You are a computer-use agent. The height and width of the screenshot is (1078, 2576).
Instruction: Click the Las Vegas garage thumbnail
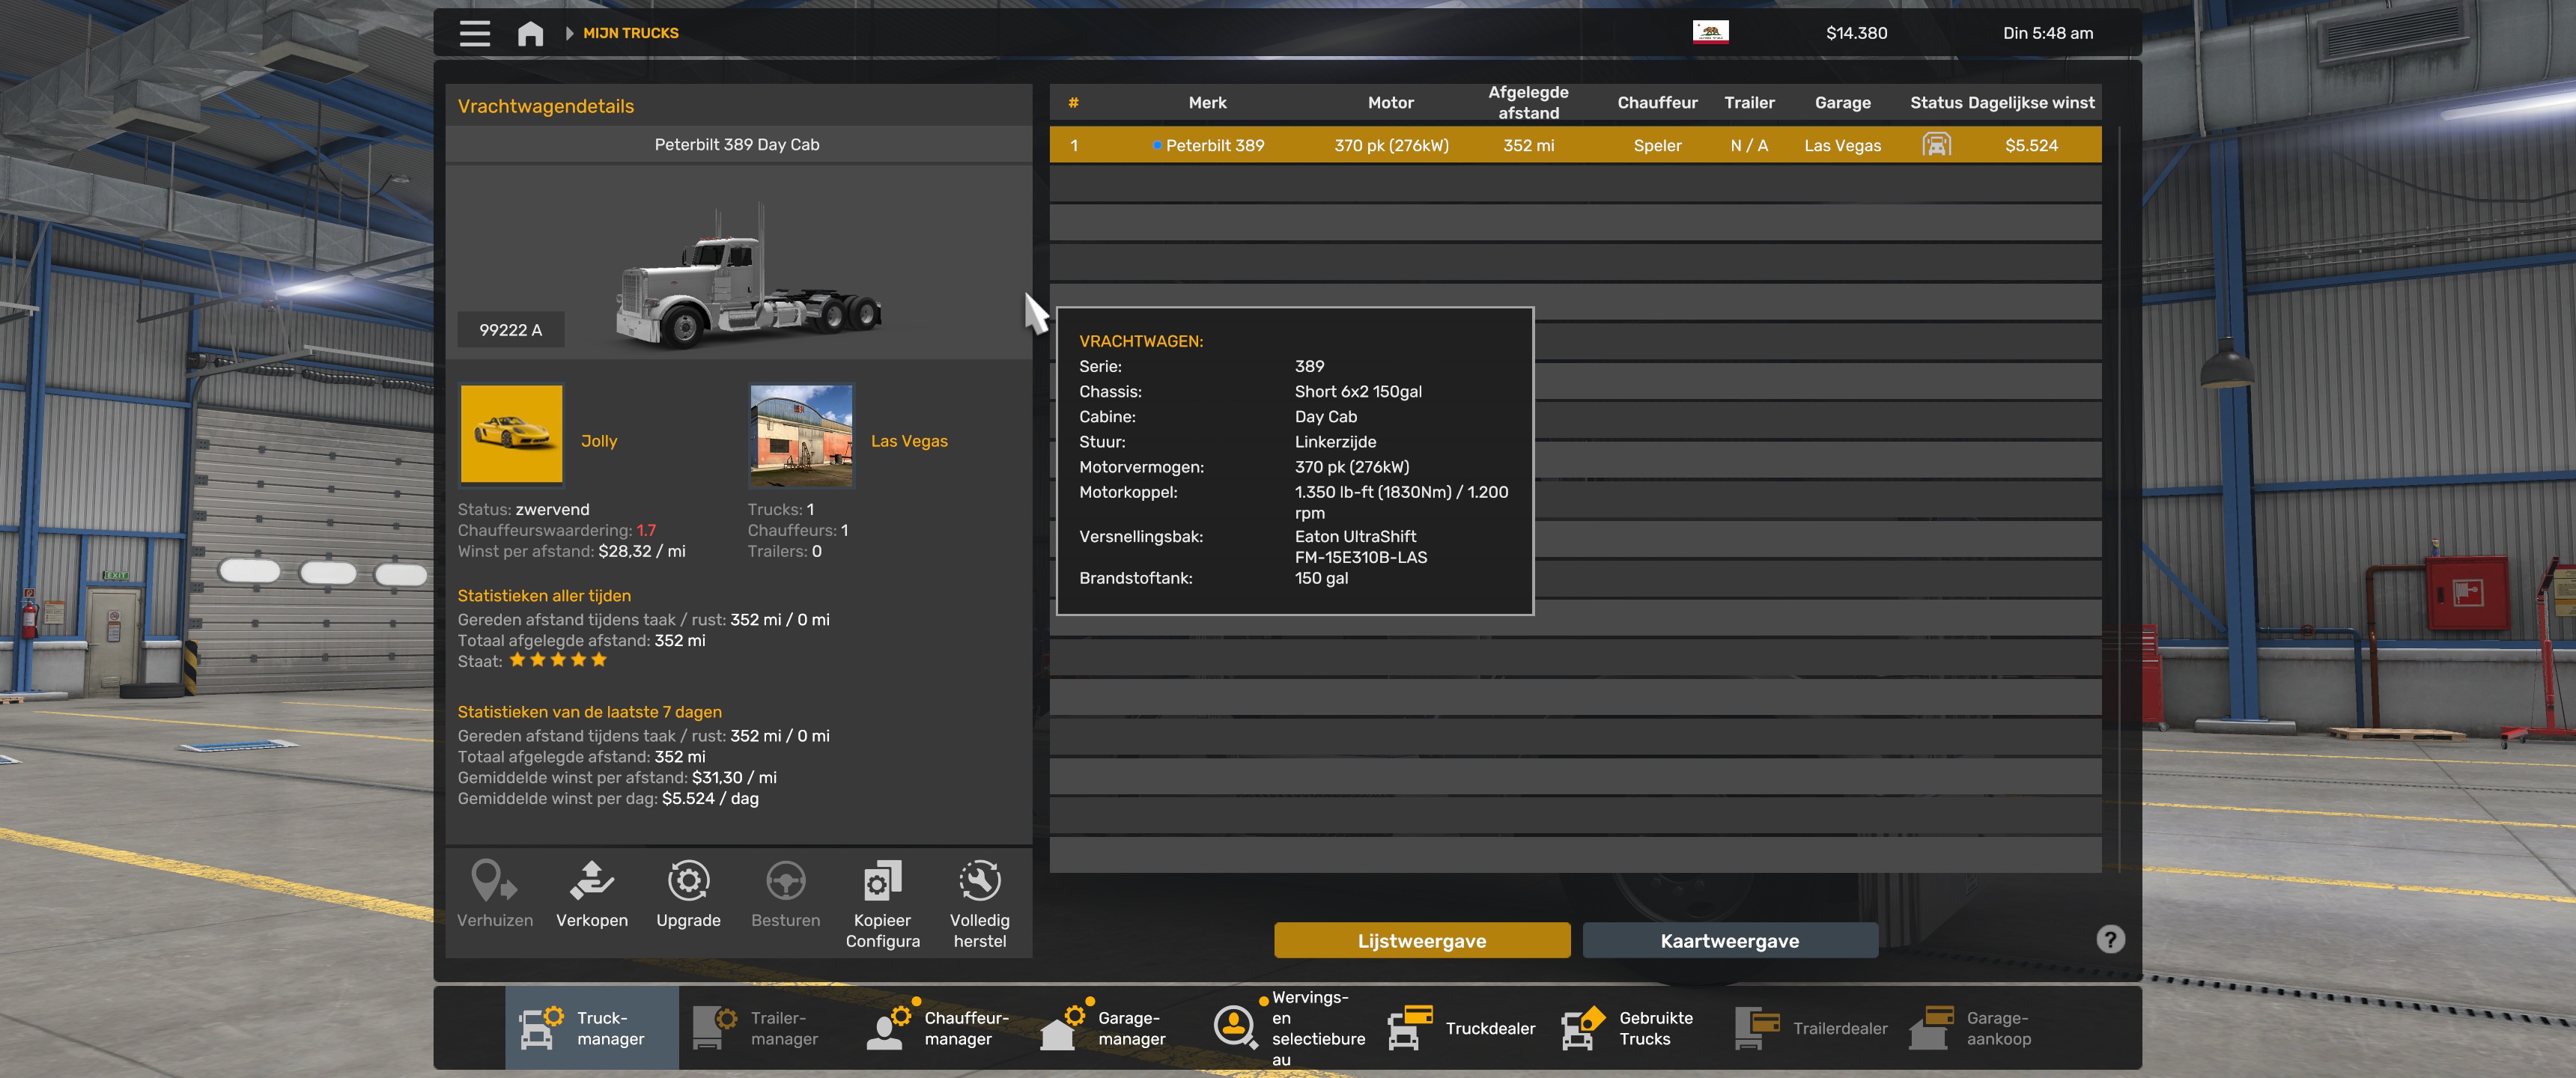[x=801, y=436]
